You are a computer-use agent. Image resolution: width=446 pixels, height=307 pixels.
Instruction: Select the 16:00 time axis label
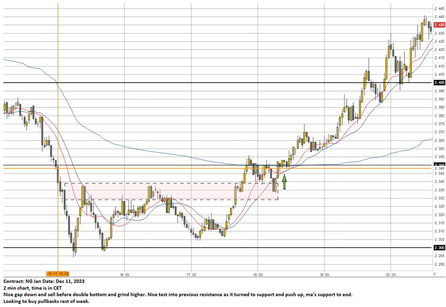[x=124, y=274]
